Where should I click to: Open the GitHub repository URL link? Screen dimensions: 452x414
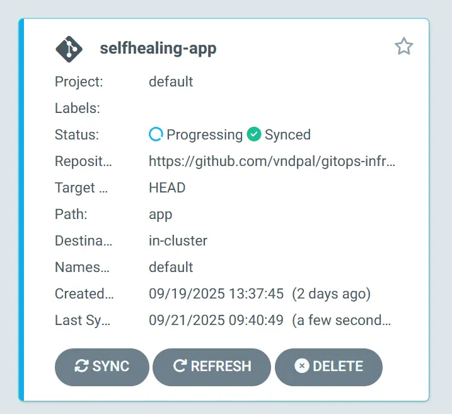coord(272,161)
